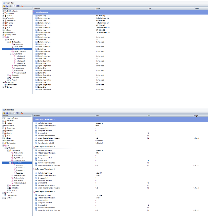Tree view icon in Digital IO assign window toolbar
The image size is (210, 222).
(x=14, y=6)
